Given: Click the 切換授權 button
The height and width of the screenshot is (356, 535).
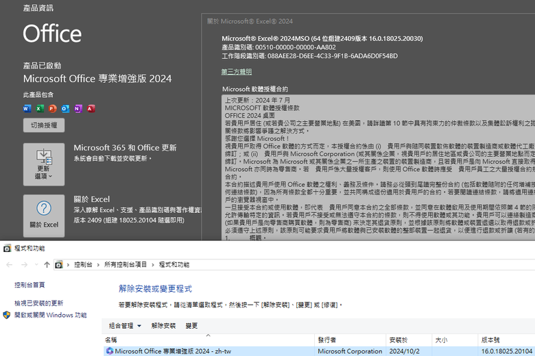Looking at the screenshot, I should pos(44,125).
